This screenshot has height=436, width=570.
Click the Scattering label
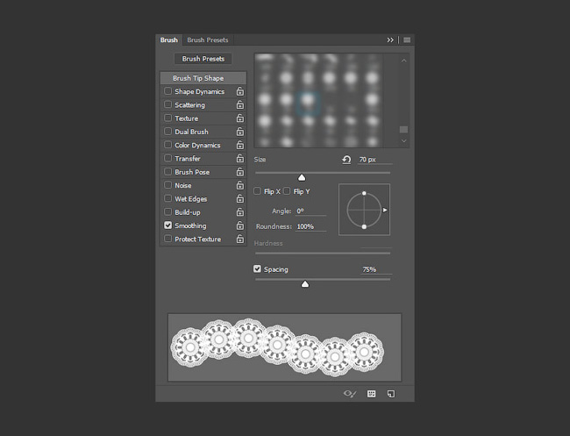point(189,105)
